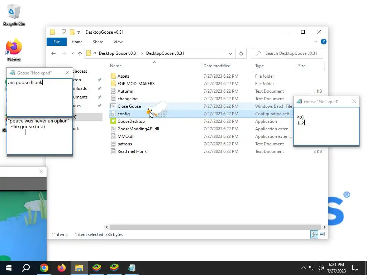Select the Read me! Honk file name
Viewport: 367px width, 275px height.
pos(132,151)
